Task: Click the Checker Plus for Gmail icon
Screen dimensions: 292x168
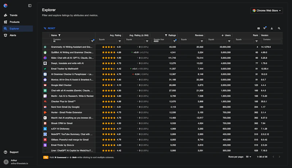Action: [x=45, y=101]
